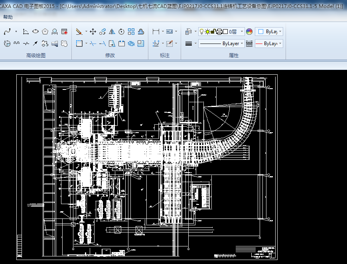
Task: Select the mirror tool icon
Action: (112, 31)
